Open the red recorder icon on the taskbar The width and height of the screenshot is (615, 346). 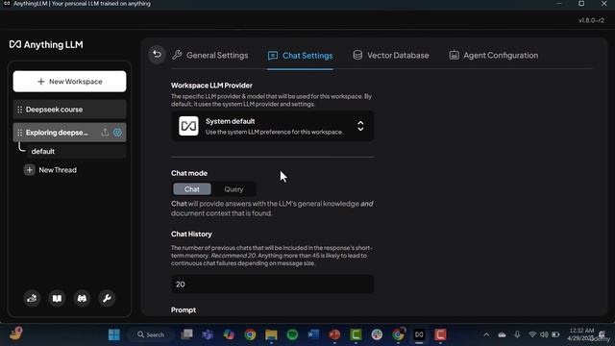click(x=440, y=334)
